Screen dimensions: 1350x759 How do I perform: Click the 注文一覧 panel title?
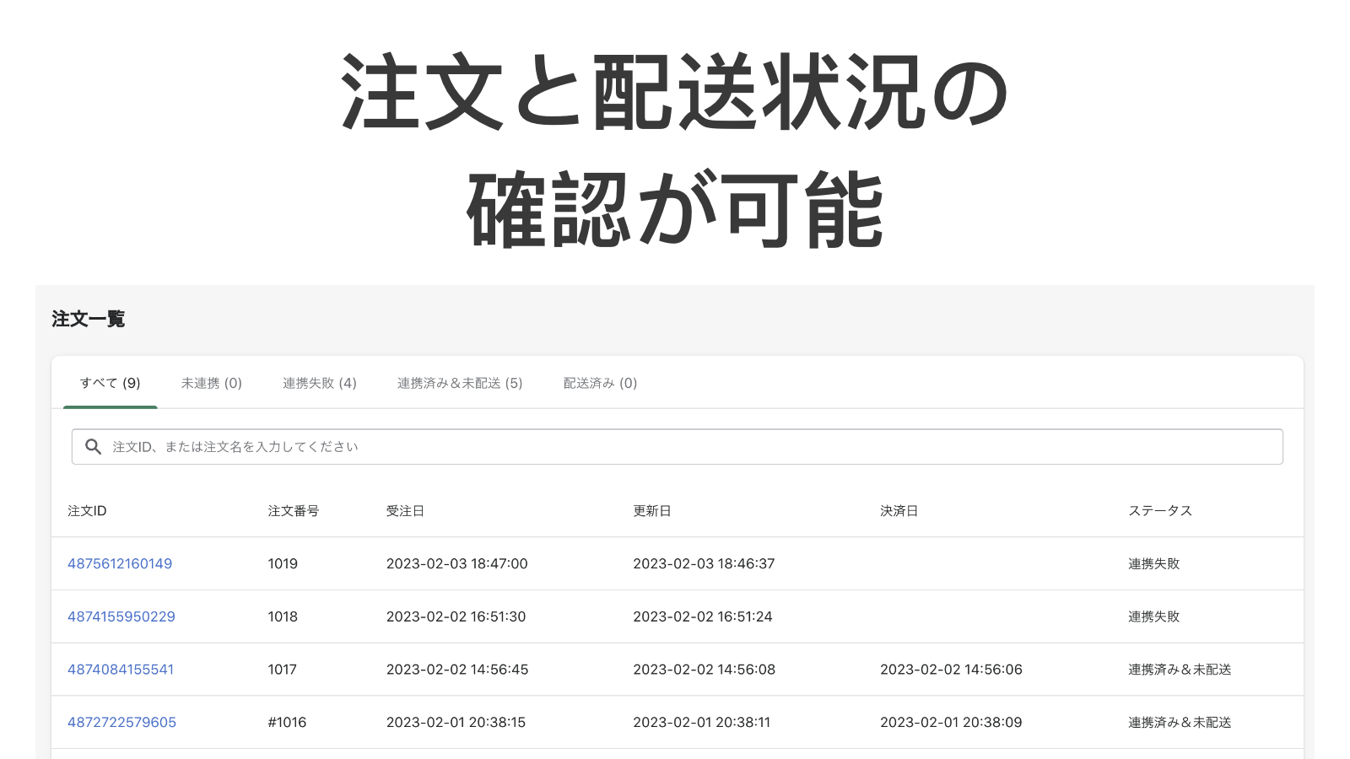[x=87, y=319]
